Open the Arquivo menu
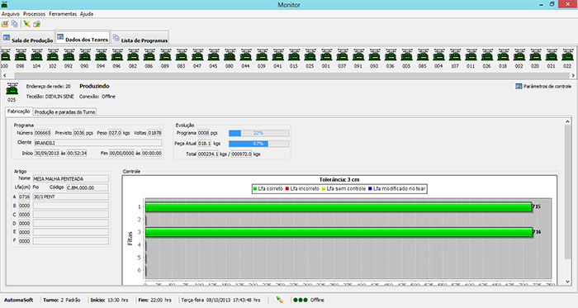The width and height of the screenshot is (578, 308). click(11, 14)
